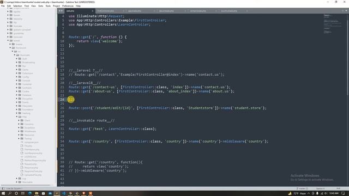Image resolution: width=349 pixels, height=196 pixels.
Task: Open composer.json in the sidebar
Action: [32, 142]
